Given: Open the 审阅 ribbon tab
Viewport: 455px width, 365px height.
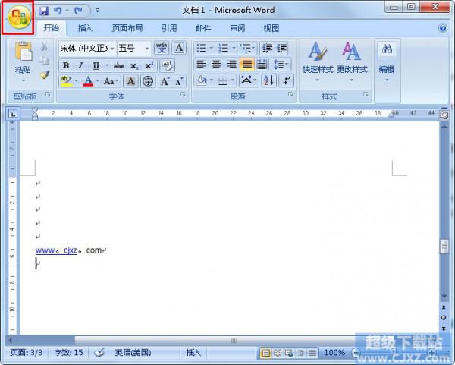Looking at the screenshot, I should (237, 29).
